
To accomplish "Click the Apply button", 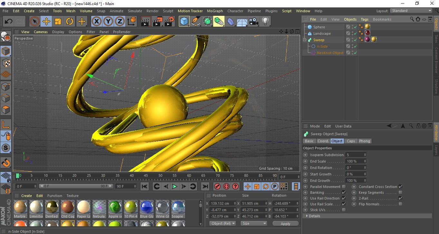I will [285, 223].
